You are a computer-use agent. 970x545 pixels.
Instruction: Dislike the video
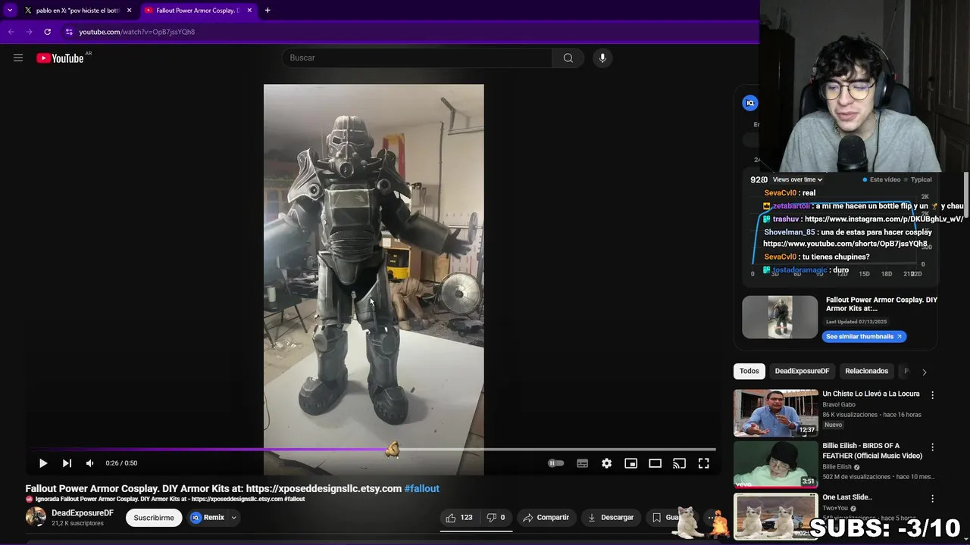(496, 518)
